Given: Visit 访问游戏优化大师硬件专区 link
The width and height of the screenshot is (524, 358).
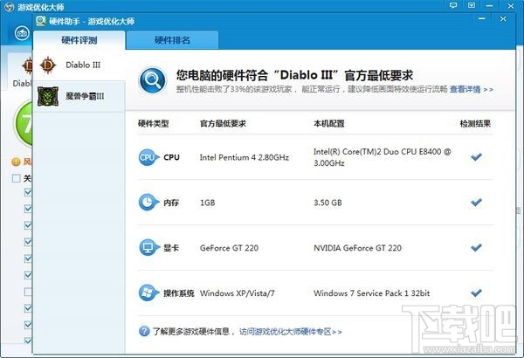Looking at the screenshot, I should coord(291,332).
